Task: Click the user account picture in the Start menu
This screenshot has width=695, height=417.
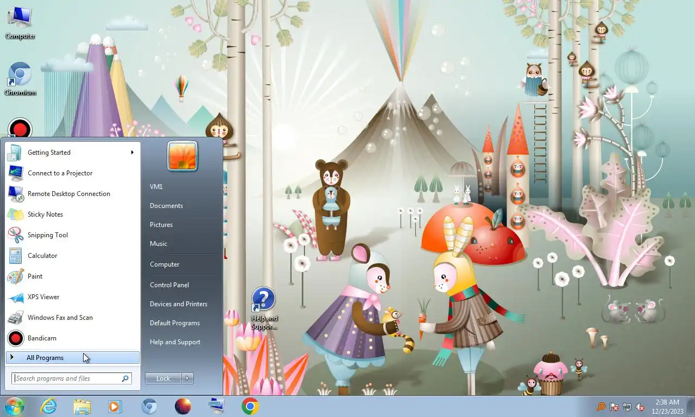Action: tap(182, 156)
